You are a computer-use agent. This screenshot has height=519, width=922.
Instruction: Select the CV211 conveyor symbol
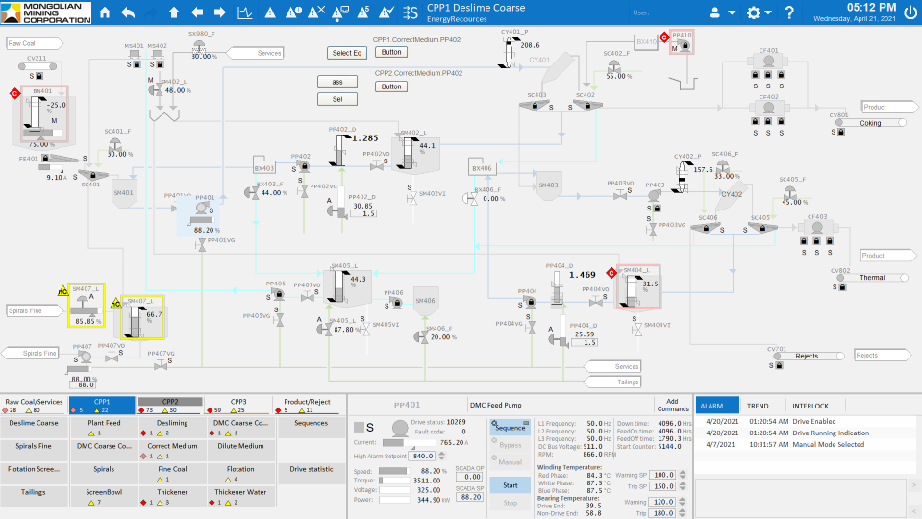click(37, 66)
